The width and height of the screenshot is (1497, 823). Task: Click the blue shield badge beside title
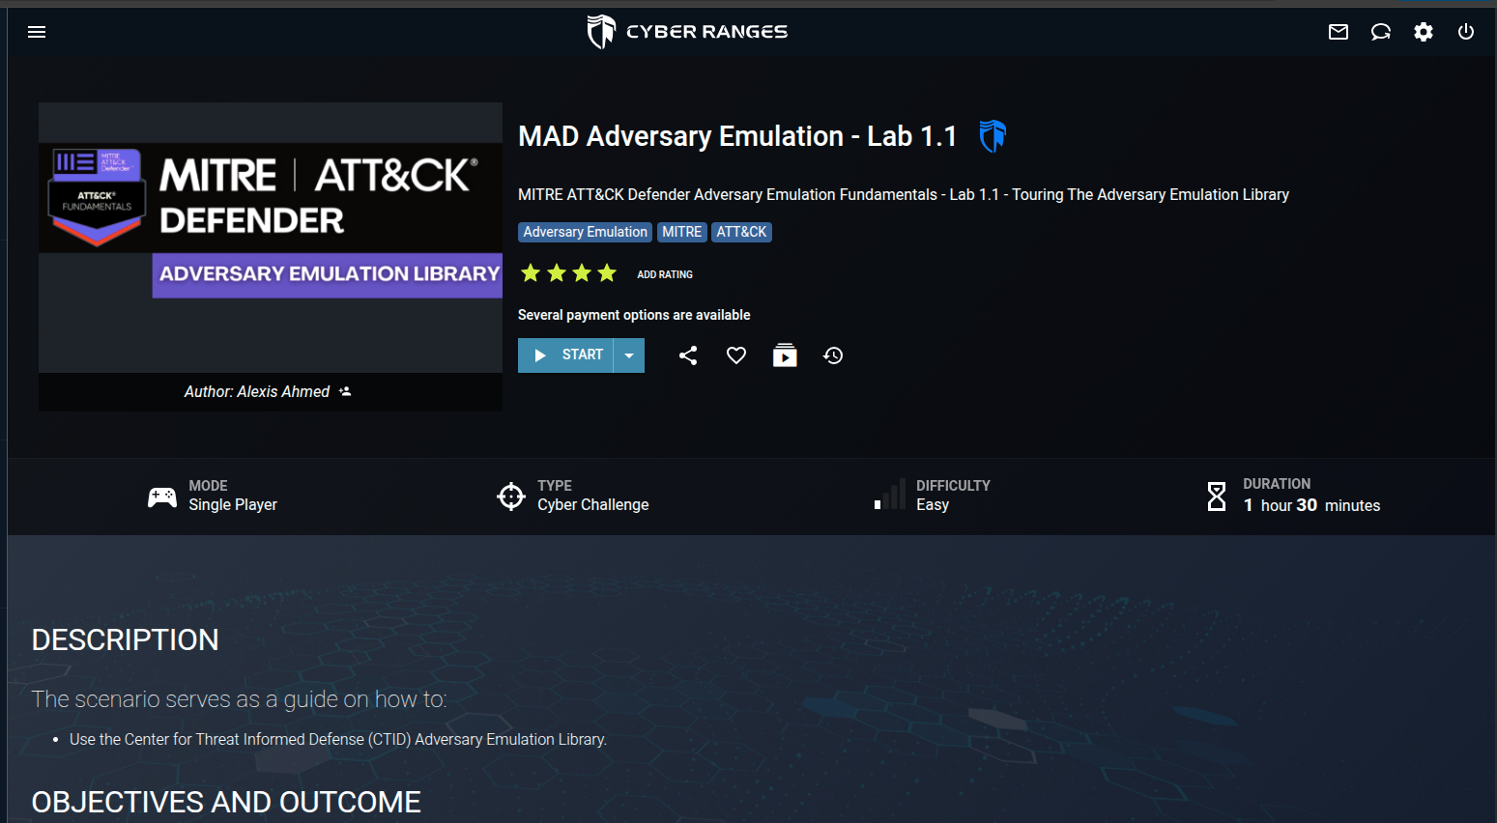pos(993,136)
